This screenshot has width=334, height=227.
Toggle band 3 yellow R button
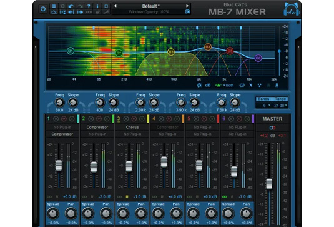coord(127,196)
